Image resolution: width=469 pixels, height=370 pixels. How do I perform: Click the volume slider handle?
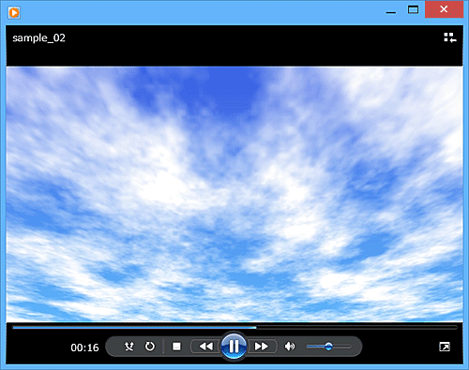[328, 346]
